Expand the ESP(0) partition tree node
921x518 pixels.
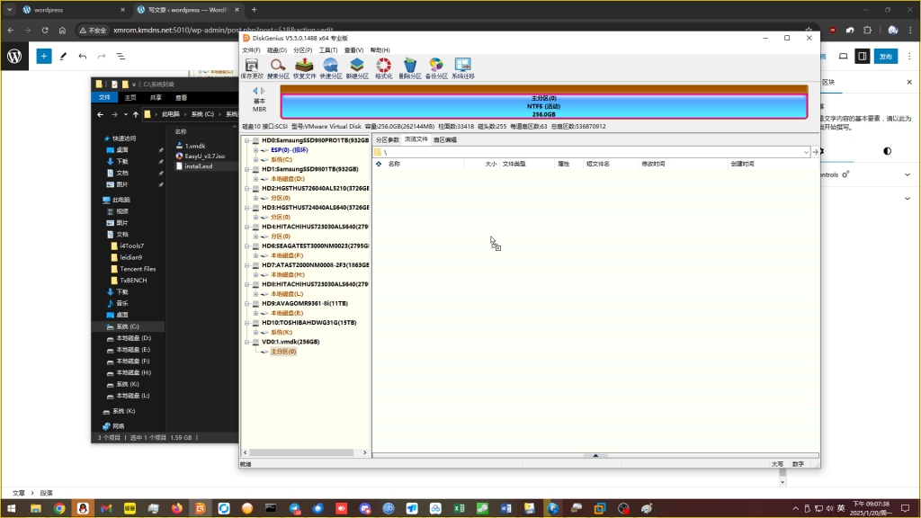pyautogui.click(x=256, y=150)
